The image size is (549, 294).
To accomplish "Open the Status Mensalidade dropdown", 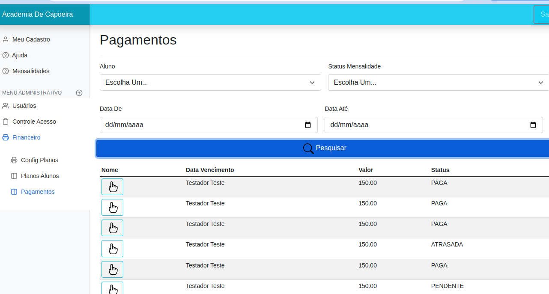I will [x=438, y=83].
